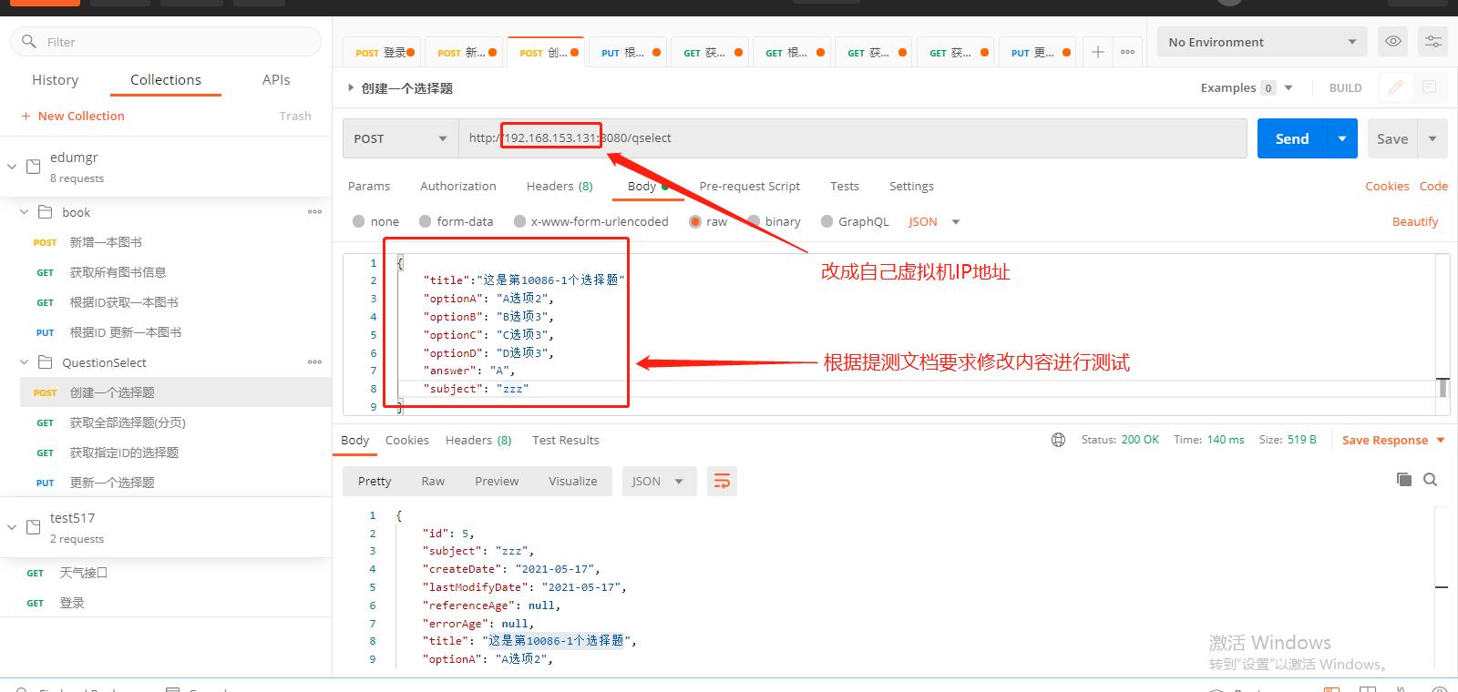Screen dimensions: 1458x692
Task: Open book folder options menu
Action: coord(314,211)
